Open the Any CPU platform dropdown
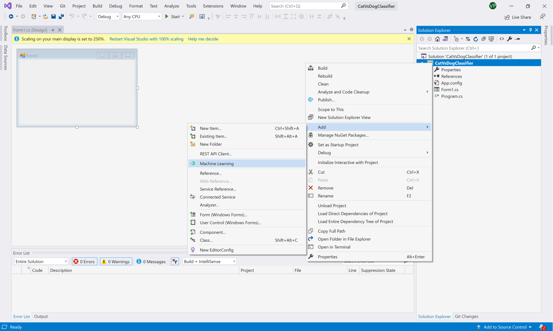This screenshot has height=331, width=553. coord(142,16)
